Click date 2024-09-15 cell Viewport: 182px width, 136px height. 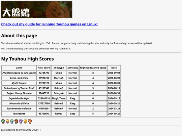114,98
